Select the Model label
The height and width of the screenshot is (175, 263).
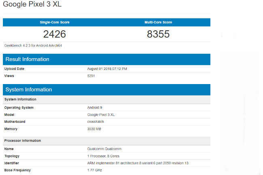pyautogui.click(x=9, y=115)
